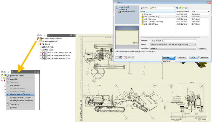This screenshot has height=122, width=212.
Task: Sort files by the Änderungsdatum column header
Action: (x=183, y=11)
